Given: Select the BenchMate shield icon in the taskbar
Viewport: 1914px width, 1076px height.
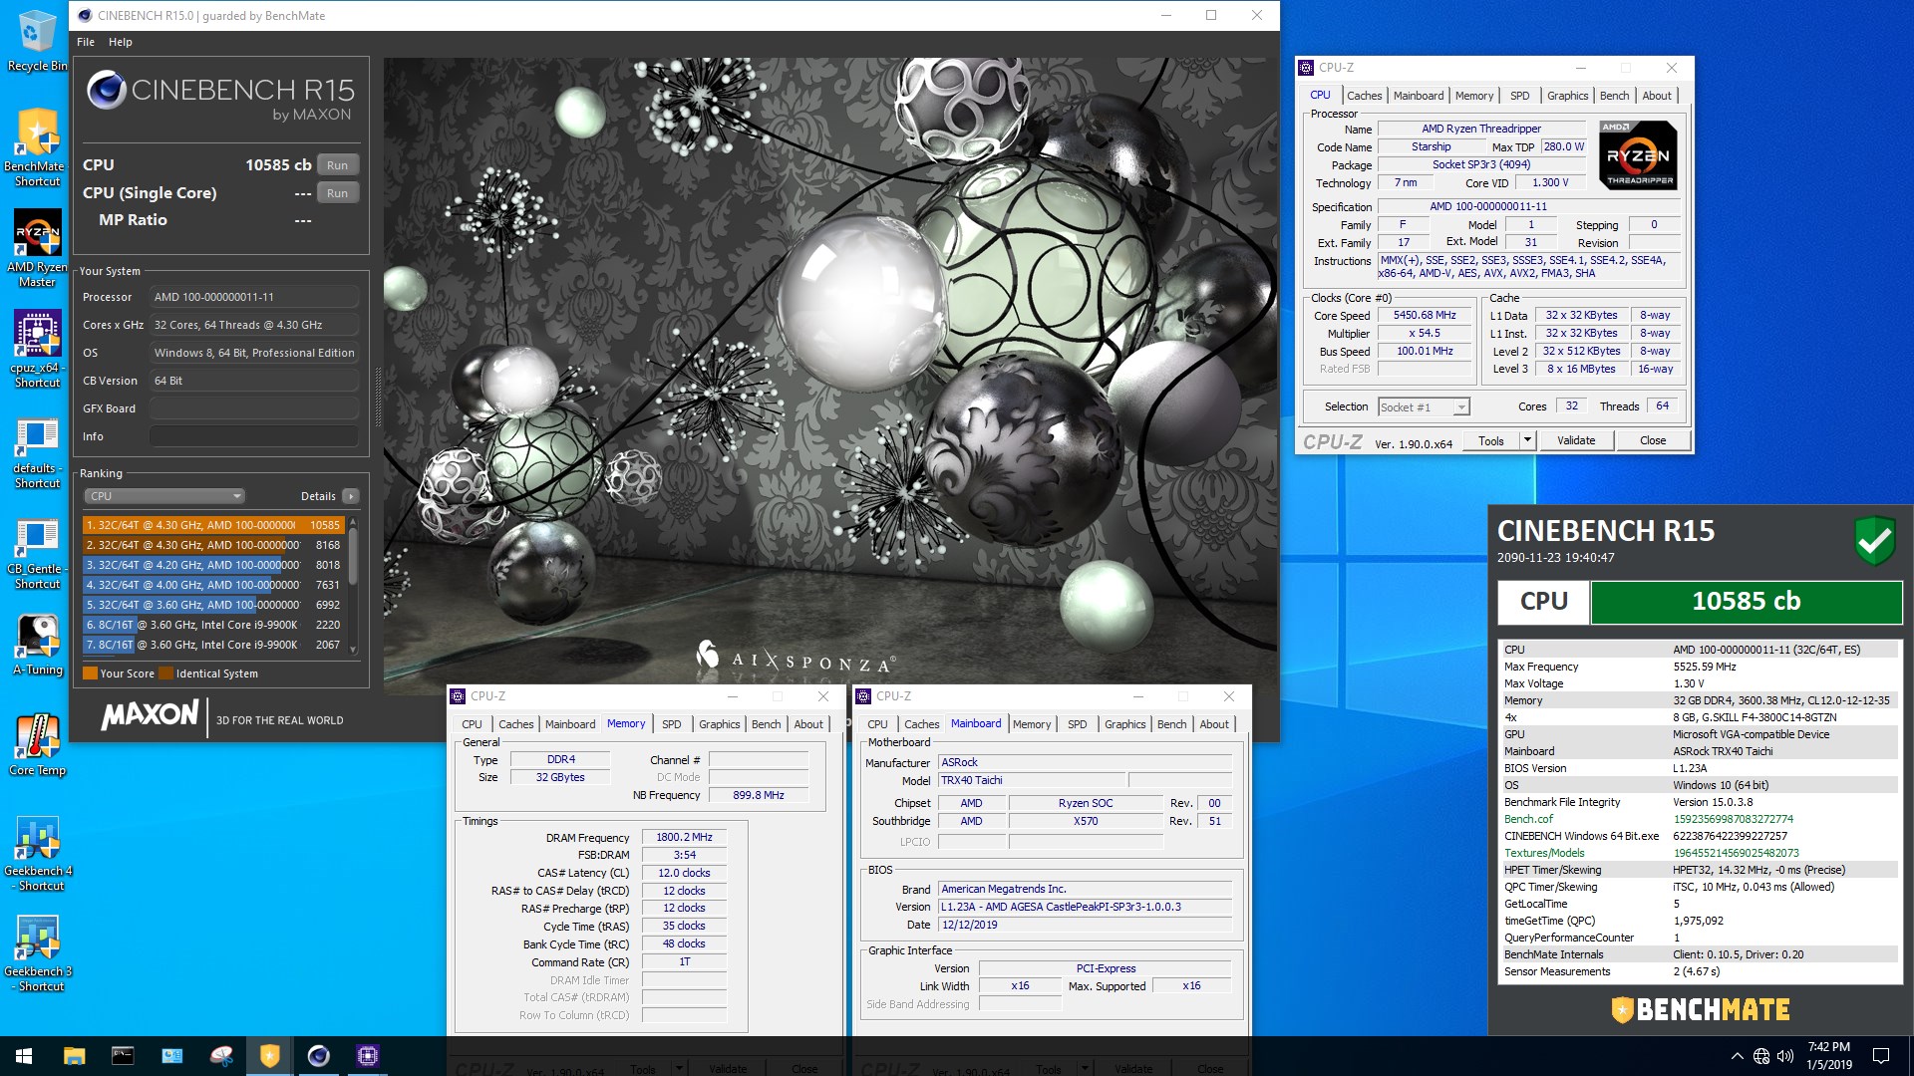Looking at the screenshot, I should [269, 1056].
